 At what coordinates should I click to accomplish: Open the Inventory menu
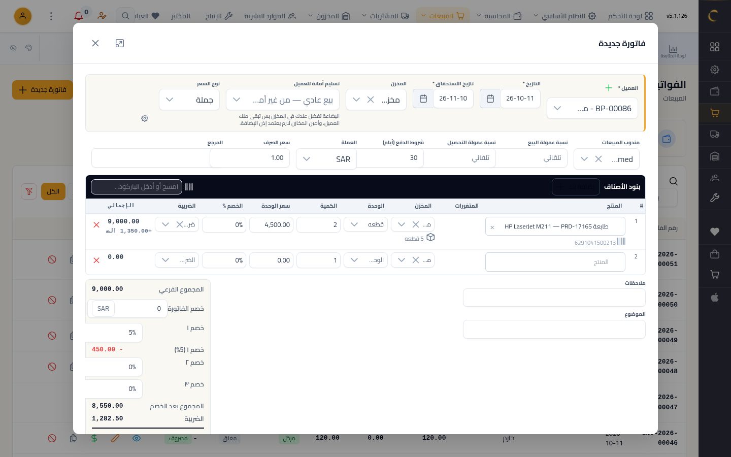click(x=329, y=16)
